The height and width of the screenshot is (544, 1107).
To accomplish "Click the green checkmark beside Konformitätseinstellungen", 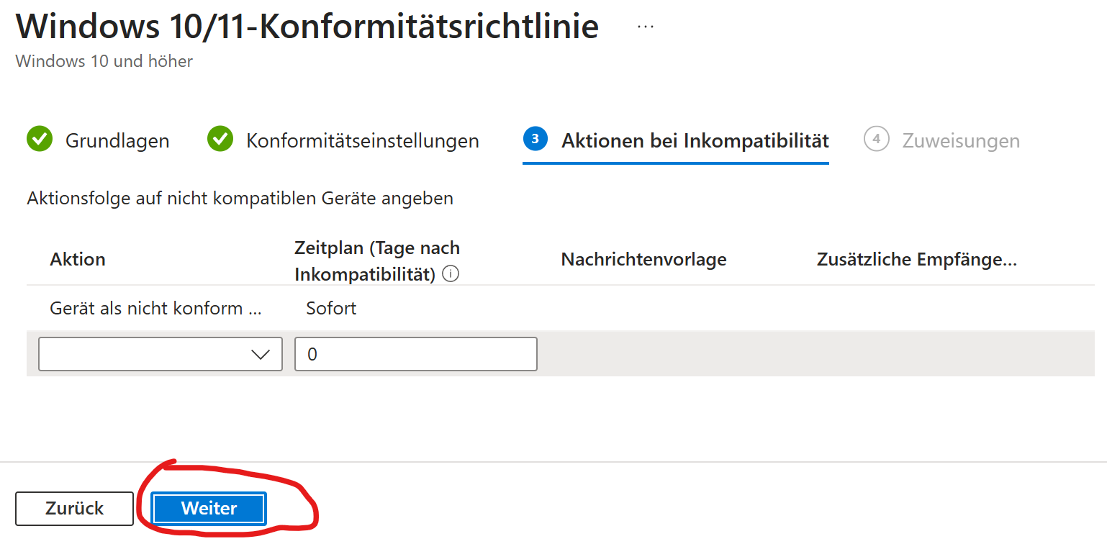I will pyautogui.click(x=220, y=140).
